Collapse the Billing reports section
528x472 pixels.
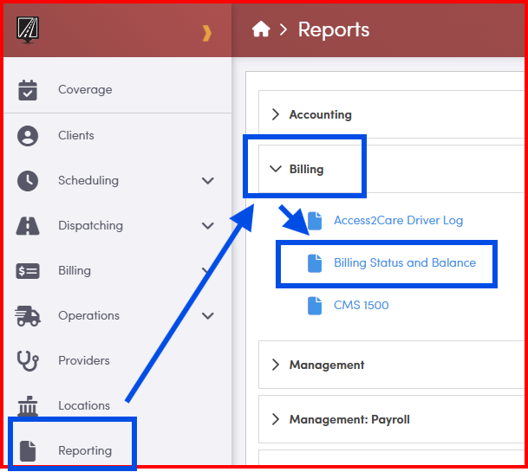pos(305,170)
